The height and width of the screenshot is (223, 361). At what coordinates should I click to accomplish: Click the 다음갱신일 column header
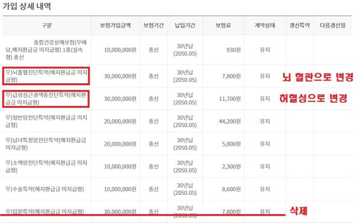[x=333, y=25]
